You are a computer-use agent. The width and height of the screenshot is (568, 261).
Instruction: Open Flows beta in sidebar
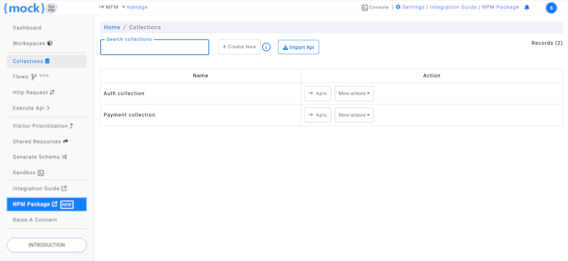31,77
